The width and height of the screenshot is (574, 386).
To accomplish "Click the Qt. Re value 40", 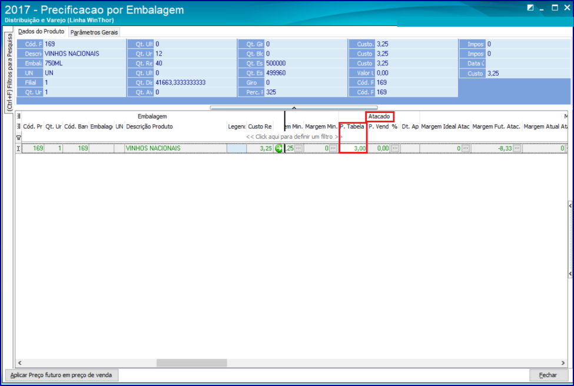I will point(195,64).
